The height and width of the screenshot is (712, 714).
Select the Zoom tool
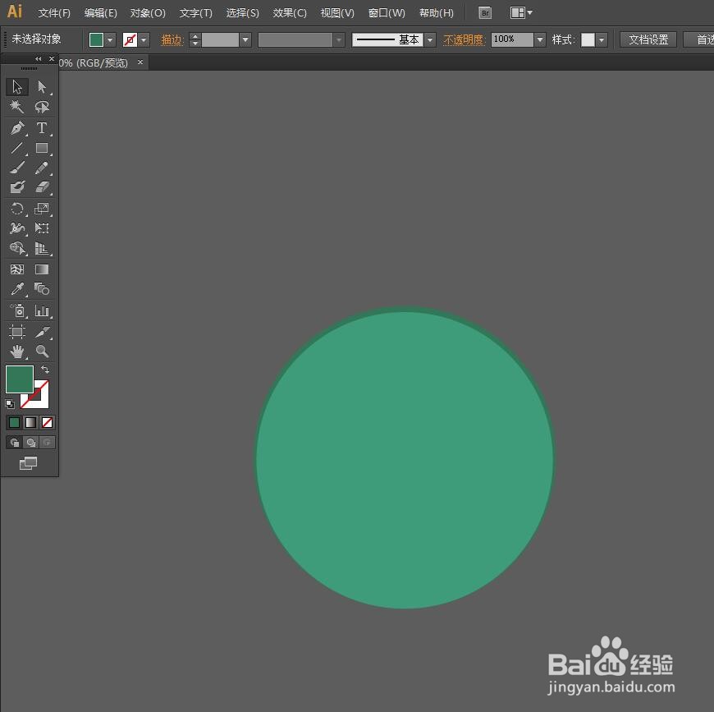tap(42, 351)
